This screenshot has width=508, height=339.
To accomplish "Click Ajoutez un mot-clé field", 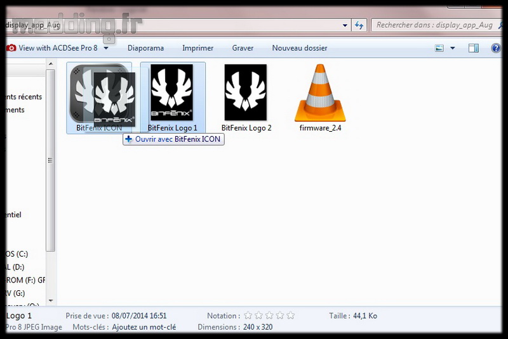I will 144,327.
